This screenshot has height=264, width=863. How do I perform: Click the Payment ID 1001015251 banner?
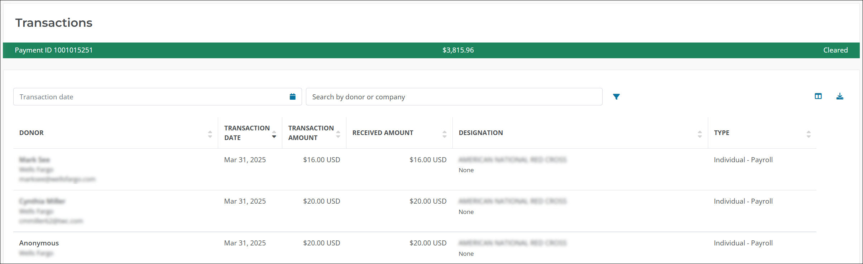point(54,50)
